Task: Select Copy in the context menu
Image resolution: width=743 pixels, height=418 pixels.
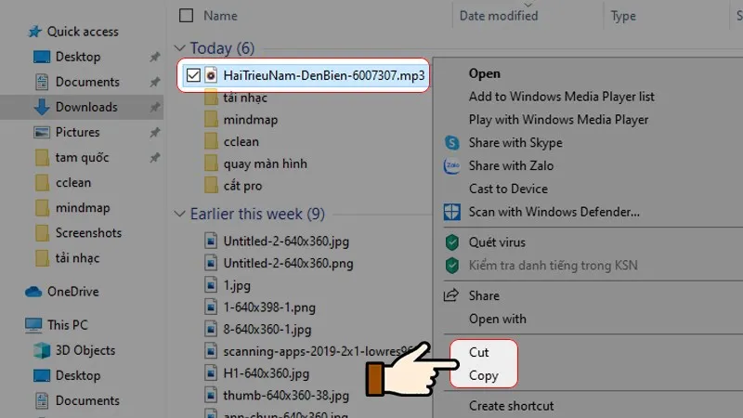Action: pyautogui.click(x=483, y=375)
